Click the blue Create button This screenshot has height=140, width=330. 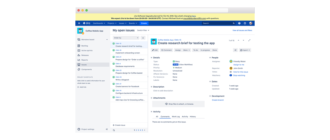(144, 23)
